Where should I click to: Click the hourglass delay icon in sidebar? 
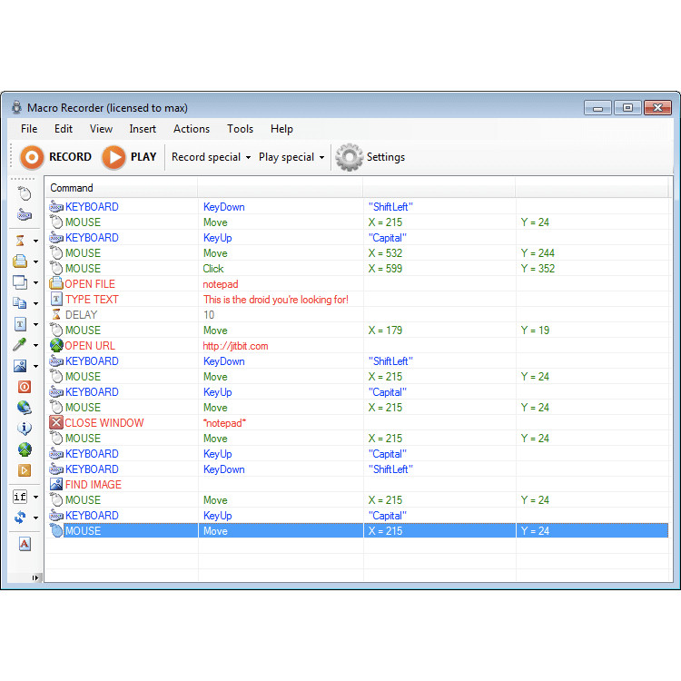pos(21,241)
